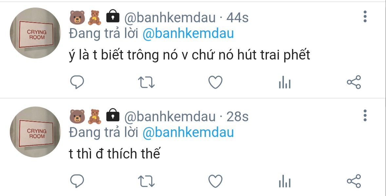View analytics of the 44s tweet
This screenshot has height=196, width=386.
coord(285,82)
